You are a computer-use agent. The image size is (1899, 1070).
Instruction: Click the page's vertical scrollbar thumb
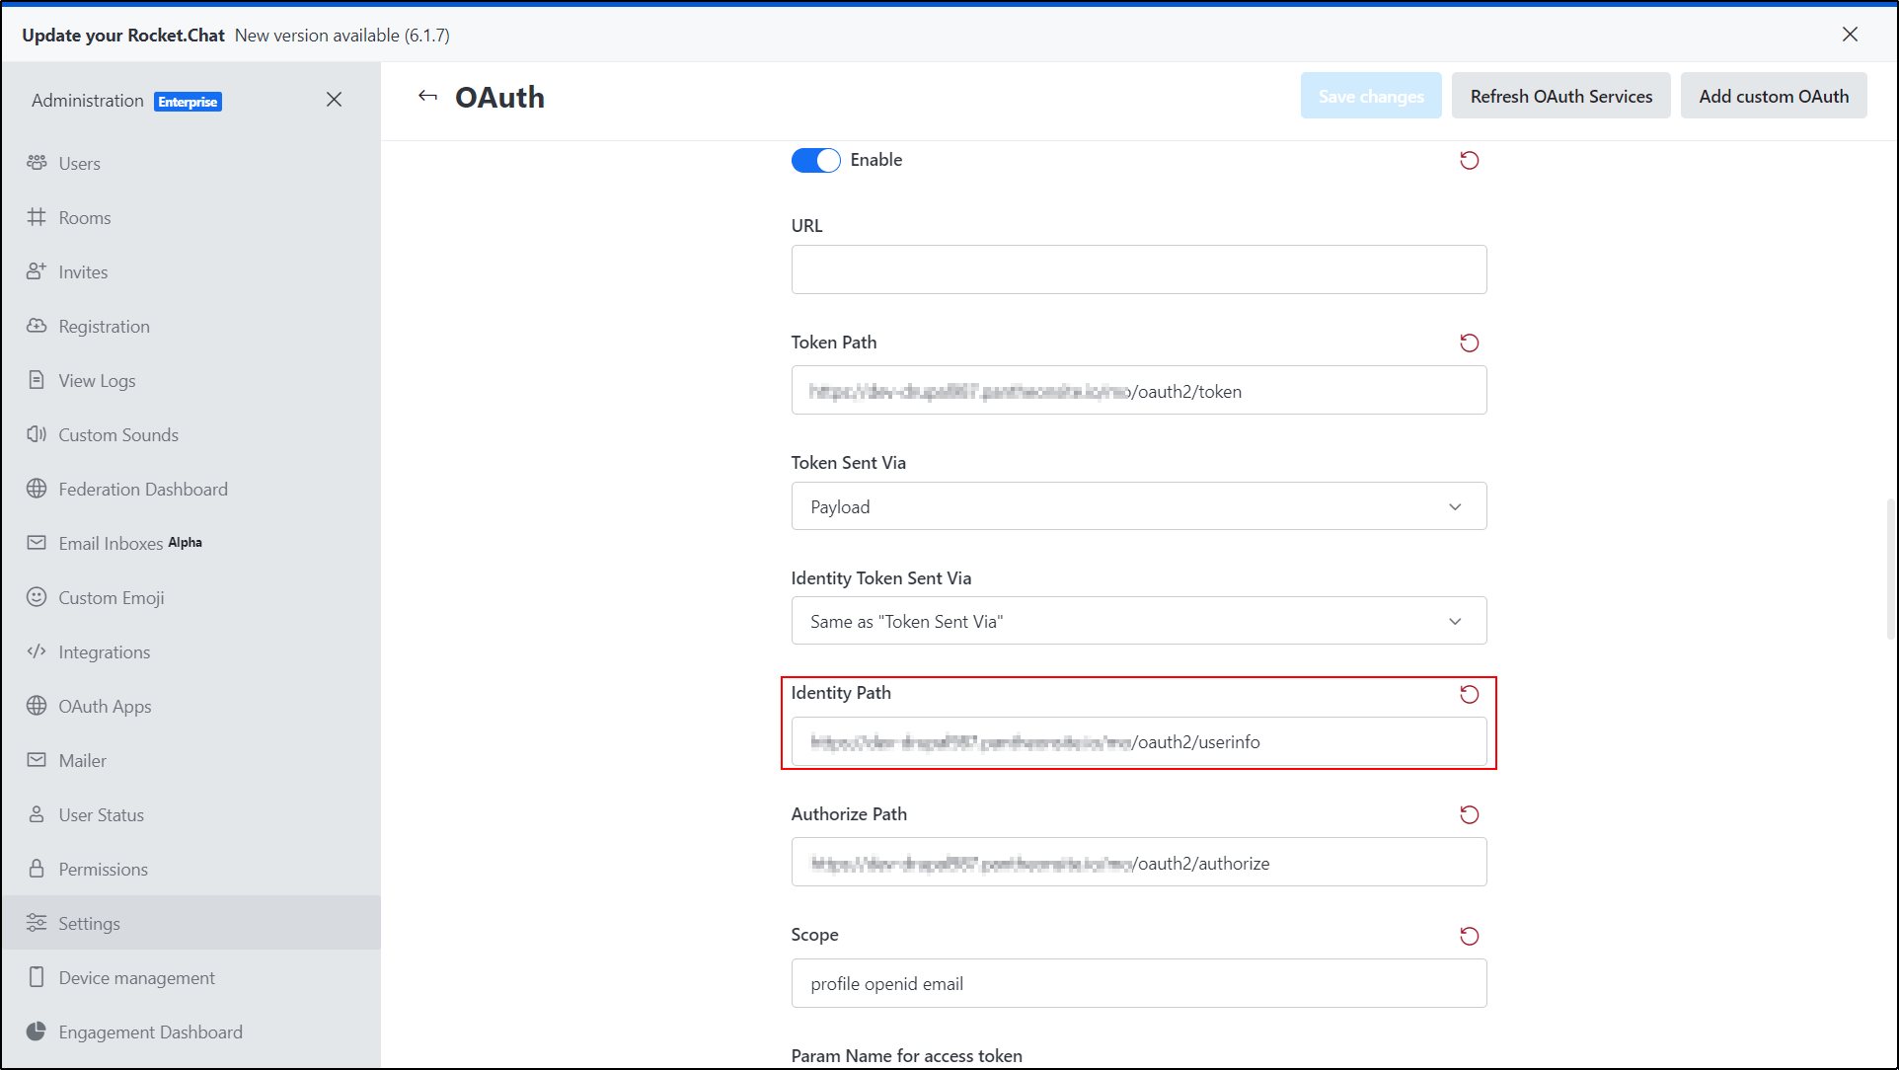[x=1890, y=568]
